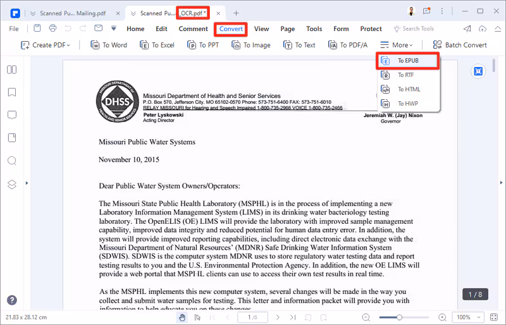Go to the Page tab
The width and height of the screenshot is (506, 325).
(x=288, y=28)
